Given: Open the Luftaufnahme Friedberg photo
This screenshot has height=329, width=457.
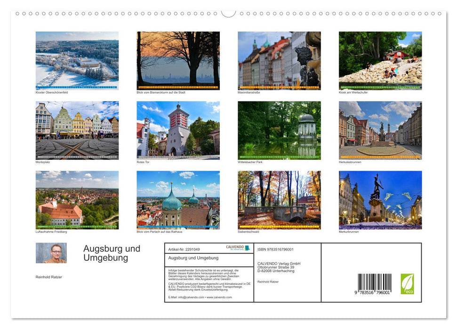Looking at the screenshot, I should [77, 200].
